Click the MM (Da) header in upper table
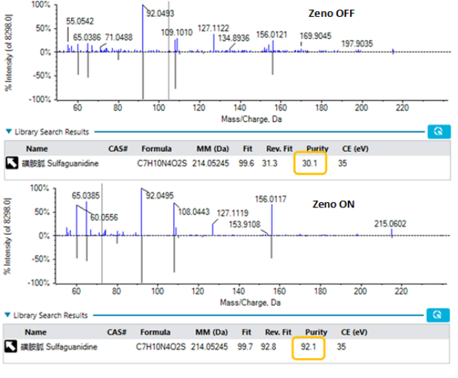Image resolution: width=458 pixels, height=378 pixels. (x=211, y=148)
